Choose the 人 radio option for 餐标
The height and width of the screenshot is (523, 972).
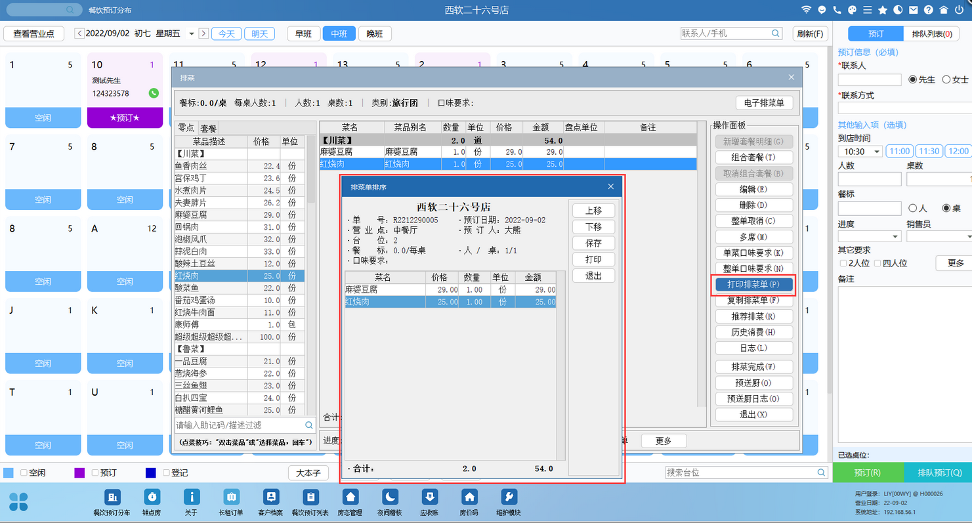click(x=912, y=208)
